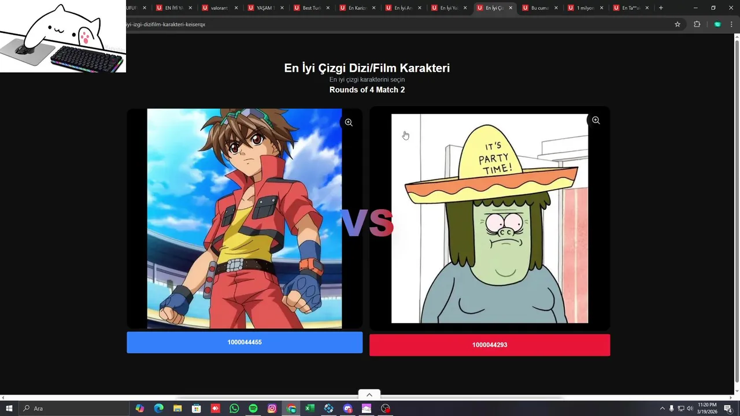Open Instagram from the taskbar
Viewport: 740px width, 416px height.
(x=272, y=408)
